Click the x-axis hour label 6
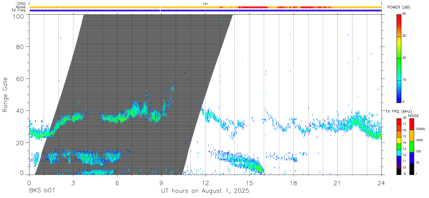The height and width of the screenshot is (198, 429). (117, 183)
